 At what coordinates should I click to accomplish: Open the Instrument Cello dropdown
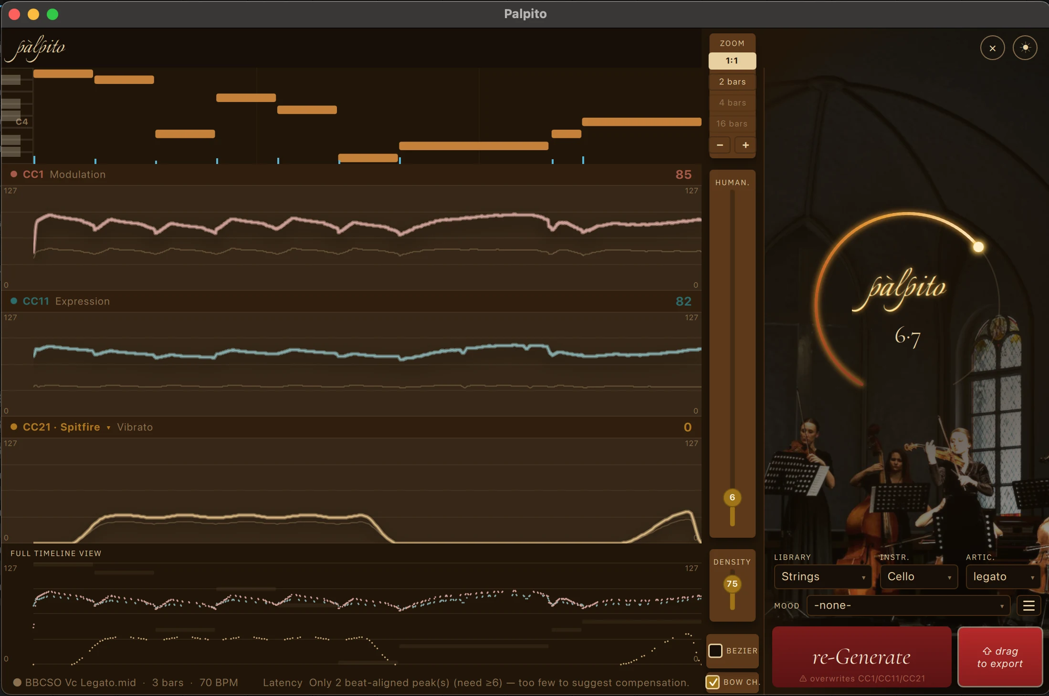pyautogui.click(x=919, y=576)
